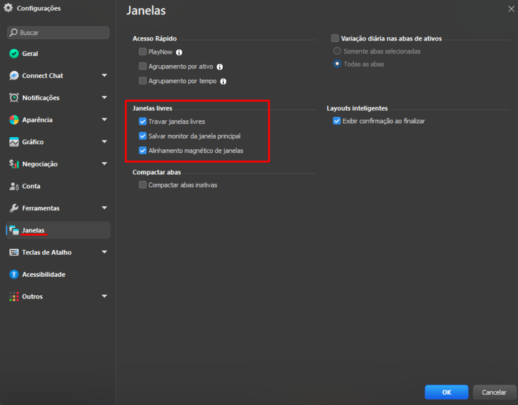The width and height of the screenshot is (518, 405).
Task: Check Compactar abas inativas
Action: 143,185
